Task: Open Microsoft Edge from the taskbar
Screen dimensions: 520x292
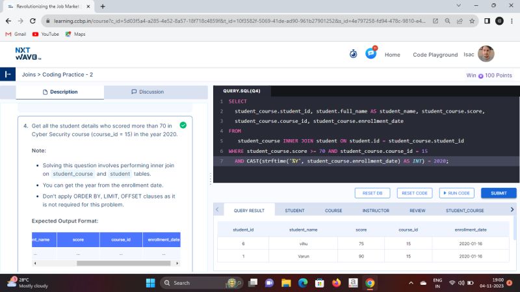Action: click(302, 283)
